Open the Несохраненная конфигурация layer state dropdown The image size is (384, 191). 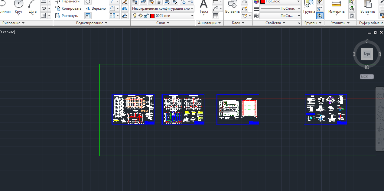(162, 8)
